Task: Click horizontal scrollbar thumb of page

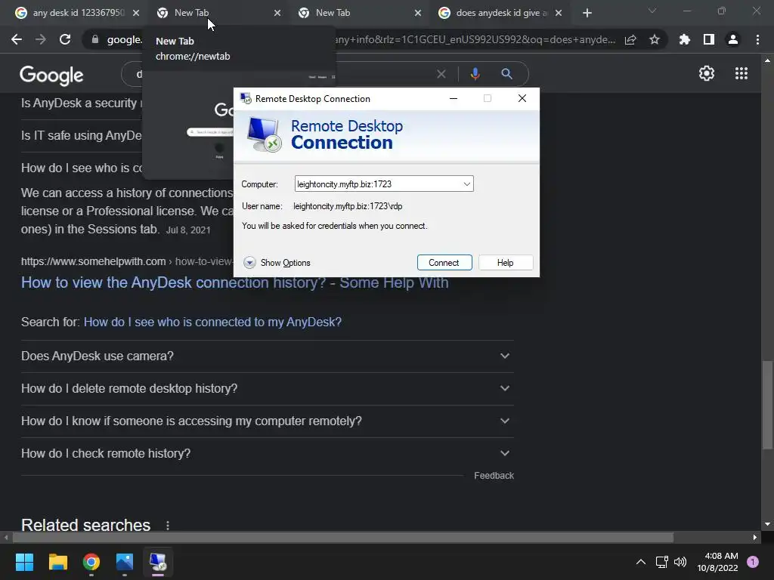Action: tap(342, 537)
